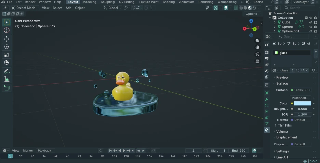Switch to rendered viewport shading

coord(254,8)
